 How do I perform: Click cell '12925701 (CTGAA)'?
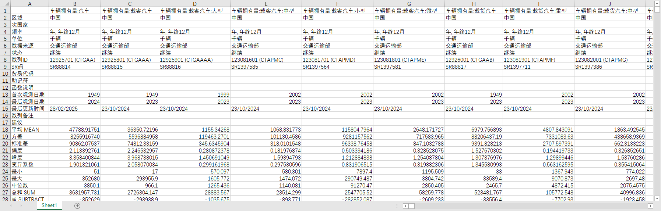[75, 60]
